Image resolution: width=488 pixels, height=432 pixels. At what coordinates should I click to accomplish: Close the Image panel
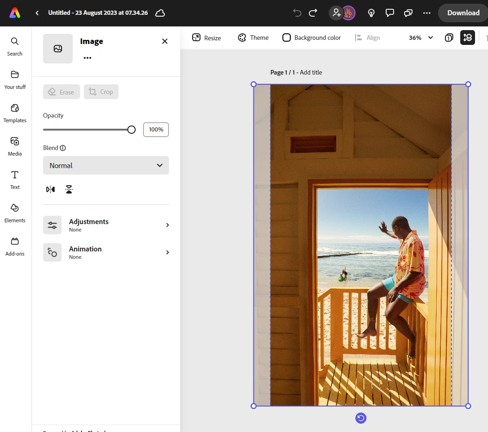(165, 41)
